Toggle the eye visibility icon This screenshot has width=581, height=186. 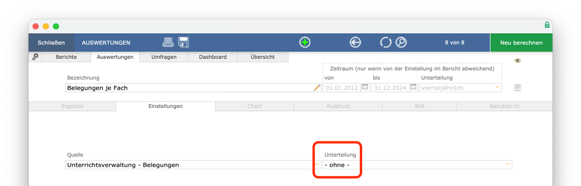point(517,60)
